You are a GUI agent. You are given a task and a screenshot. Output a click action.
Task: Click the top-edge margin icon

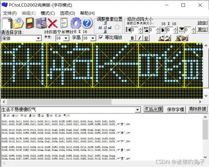pos(146,30)
